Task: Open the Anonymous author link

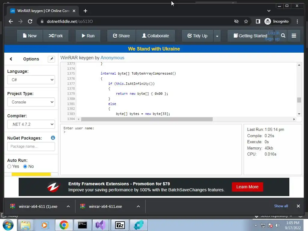Action: 112,58
